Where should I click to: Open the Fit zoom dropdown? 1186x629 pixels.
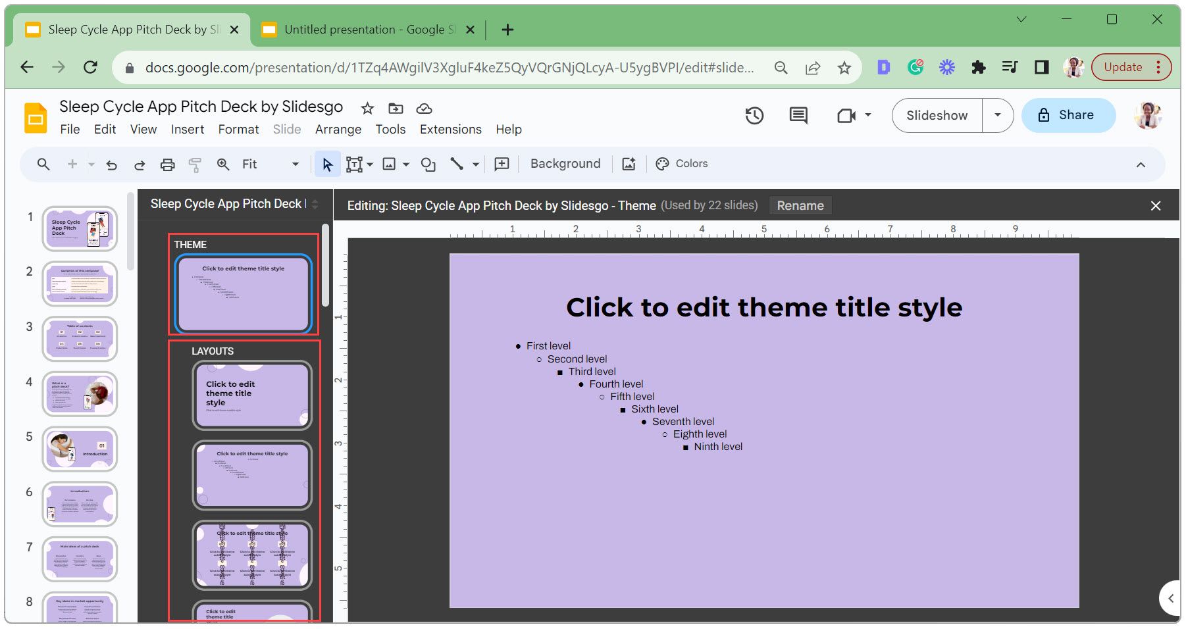(295, 164)
